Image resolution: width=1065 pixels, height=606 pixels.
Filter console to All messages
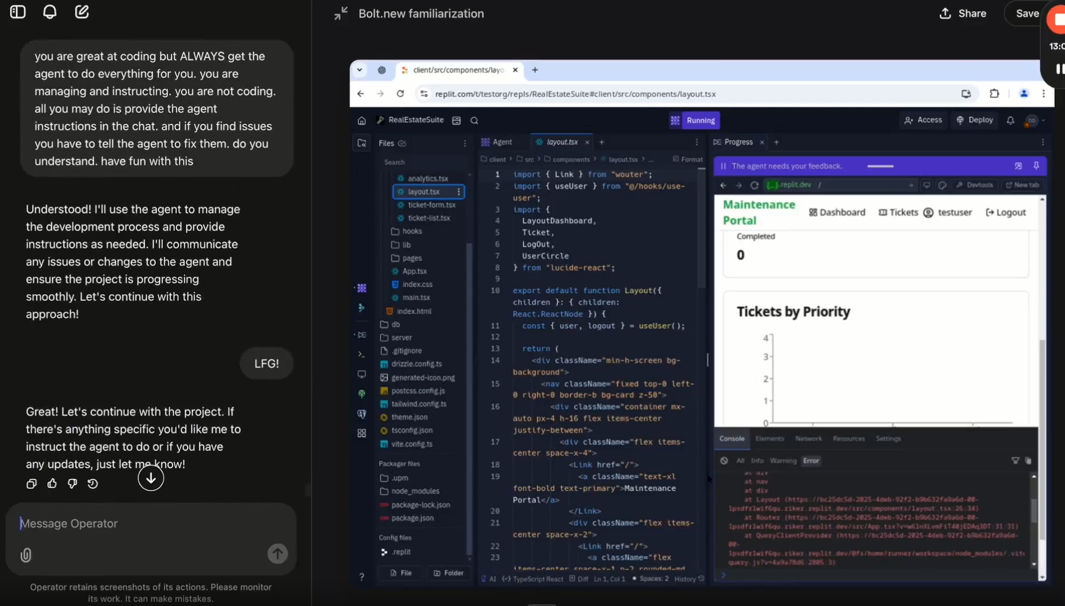click(x=740, y=461)
